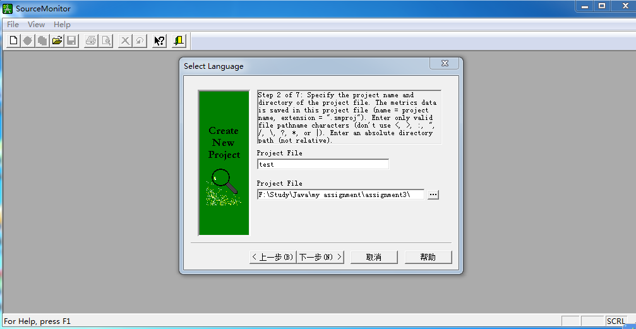Click the Delete X toolbar icon
636x329 pixels.
pyautogui.click(x=125, y=40)
